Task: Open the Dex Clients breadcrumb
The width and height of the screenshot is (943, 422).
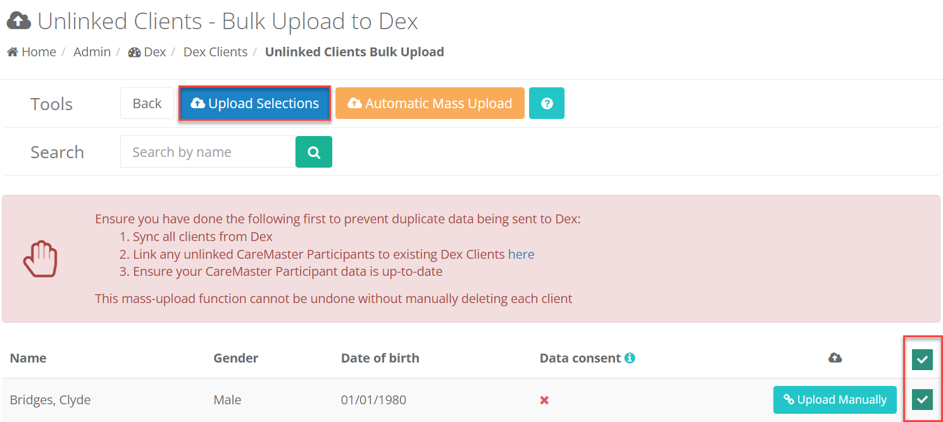Action: pyautogui.click(x=215, y=52)
